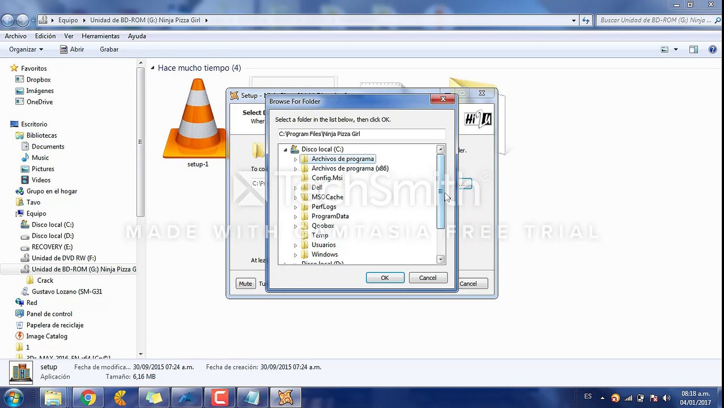The image size is (724, 408).
Task: Select the Archivos de programa folder
Action: coord(342,159)
